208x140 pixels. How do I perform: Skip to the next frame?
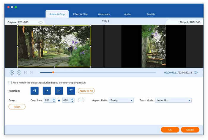point(31,72)
